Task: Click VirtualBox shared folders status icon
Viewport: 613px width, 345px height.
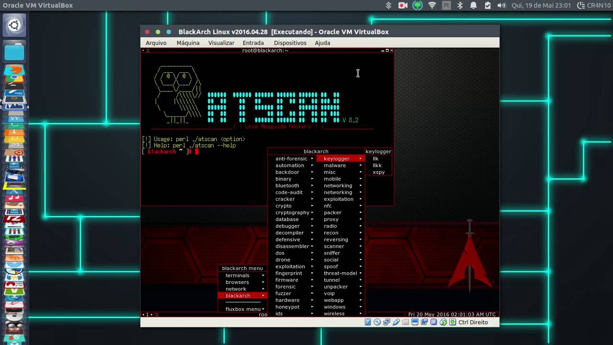Action: click(406, 322)
